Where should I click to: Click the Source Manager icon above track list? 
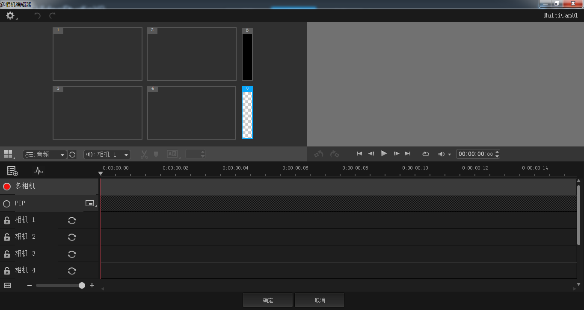(12, 171)
